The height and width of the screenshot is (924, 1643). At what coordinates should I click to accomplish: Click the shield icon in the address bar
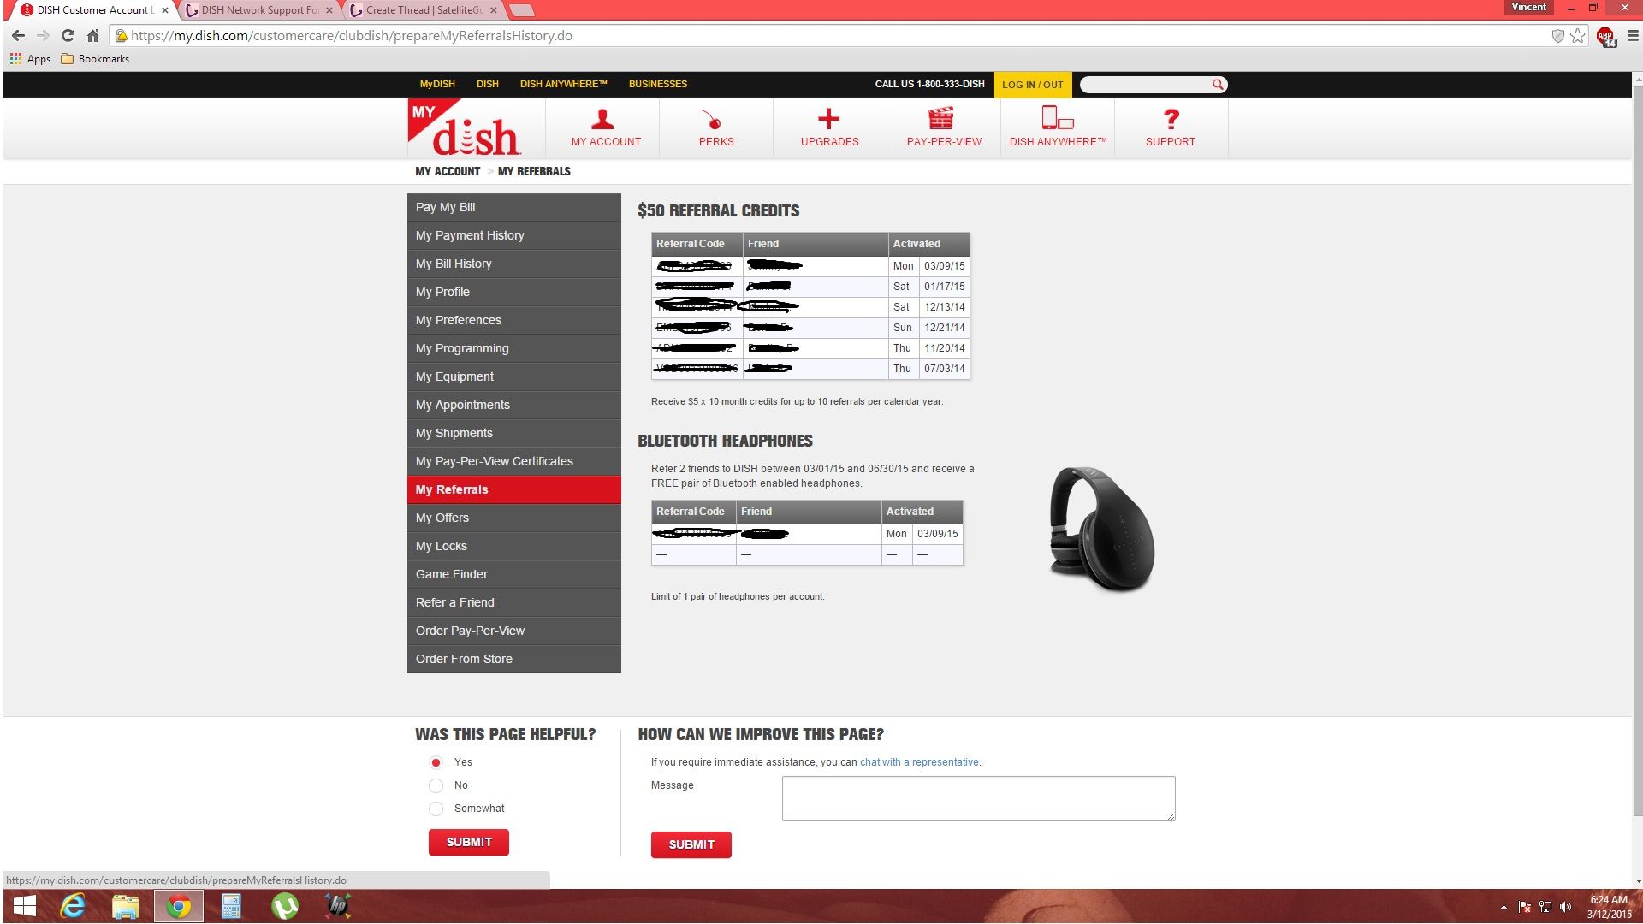(x=1557, y=36)
